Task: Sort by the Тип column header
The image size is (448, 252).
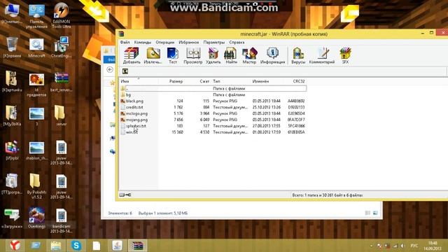Action: click(216, 81)
